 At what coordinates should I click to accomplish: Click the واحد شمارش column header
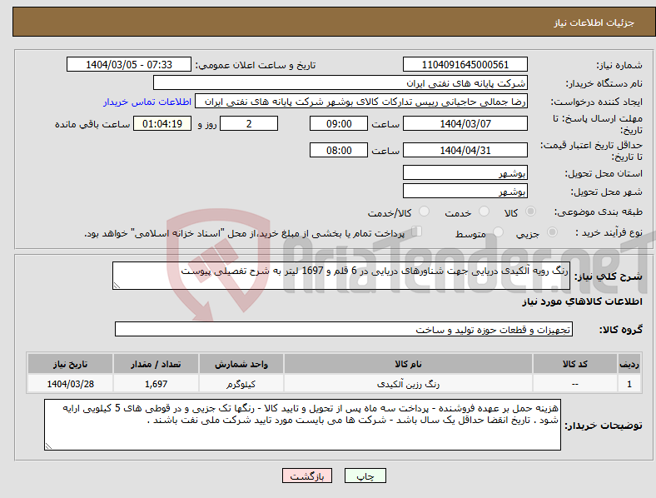[x=241, y=364]
